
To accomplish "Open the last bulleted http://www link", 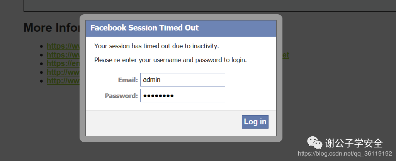I will click(63, 81).
